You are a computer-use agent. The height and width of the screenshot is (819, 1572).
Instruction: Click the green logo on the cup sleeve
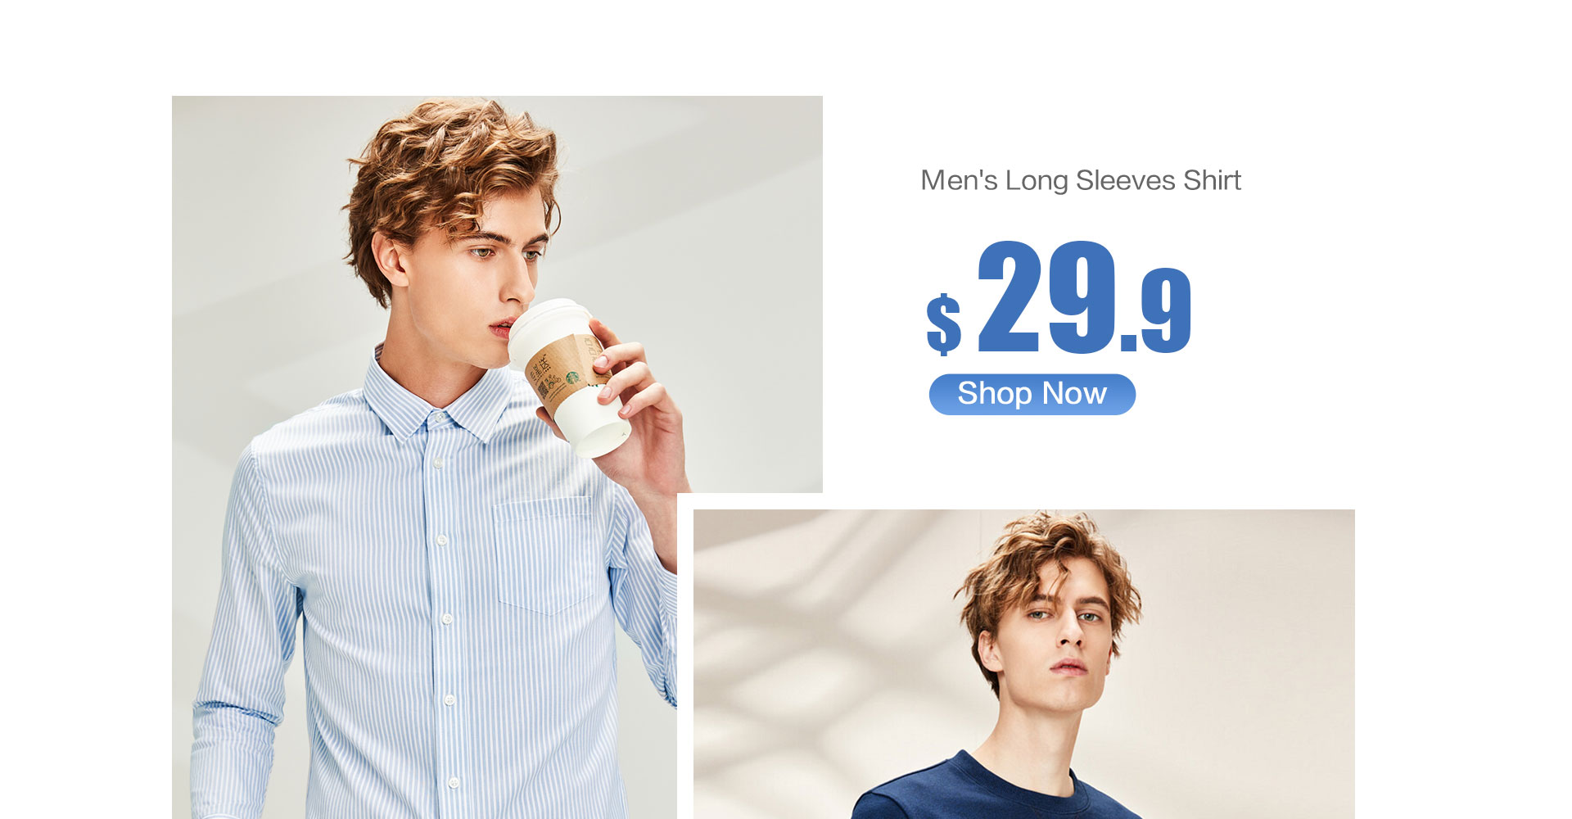point(573,377)
